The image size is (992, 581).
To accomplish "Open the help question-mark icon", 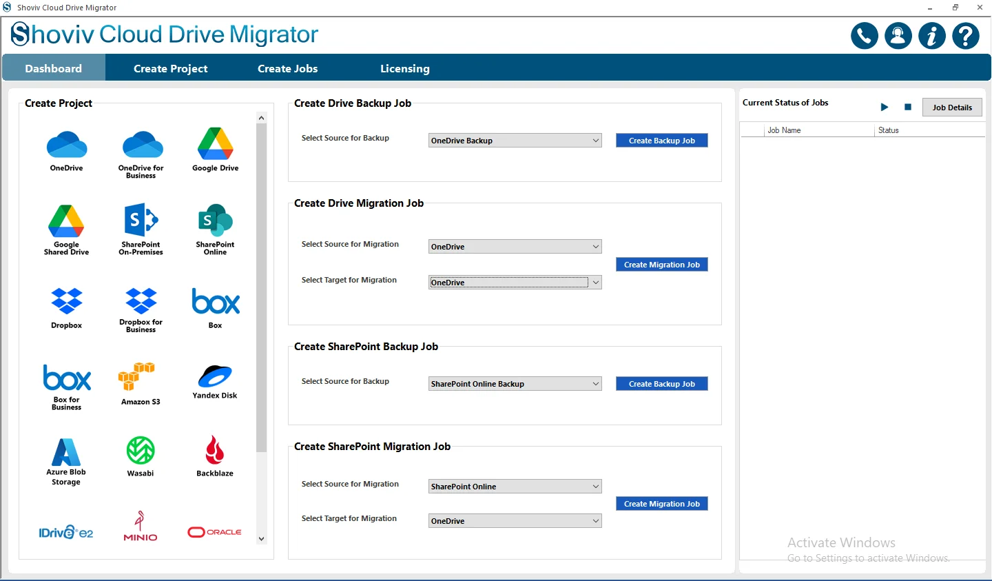I will pyautogui.click(x=966, y=36).
